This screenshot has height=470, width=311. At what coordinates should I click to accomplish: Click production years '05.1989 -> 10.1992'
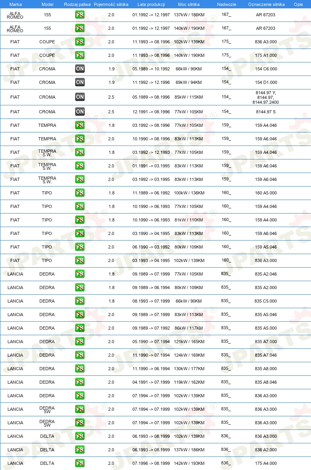(x=151, y=69)
